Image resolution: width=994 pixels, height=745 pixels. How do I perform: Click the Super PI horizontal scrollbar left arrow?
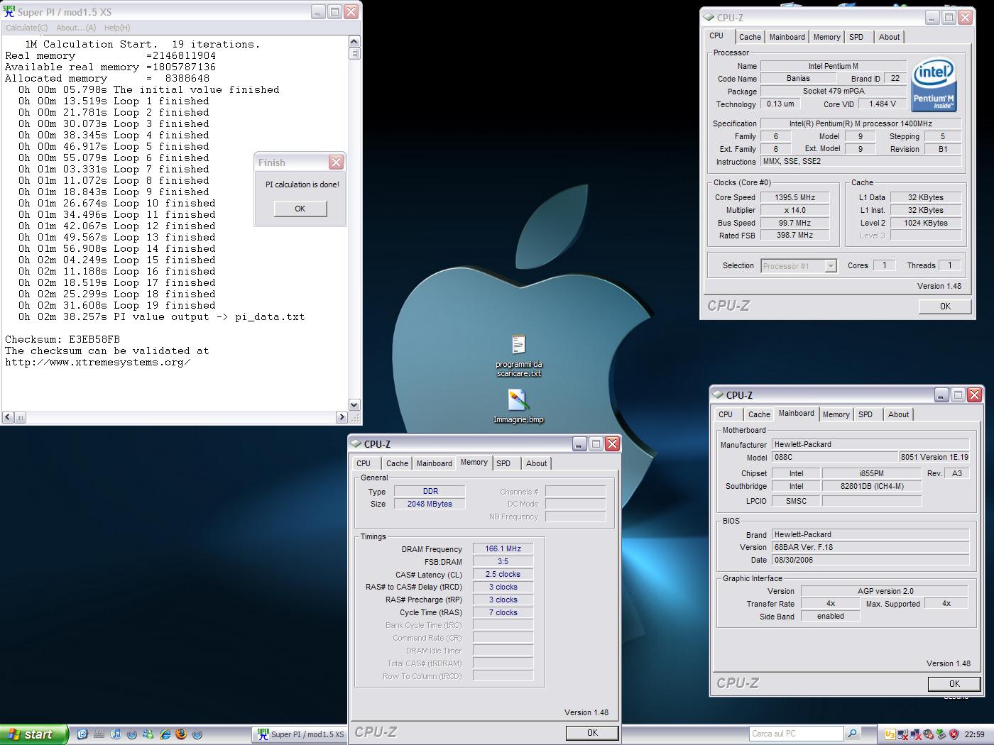click(8, 417)
